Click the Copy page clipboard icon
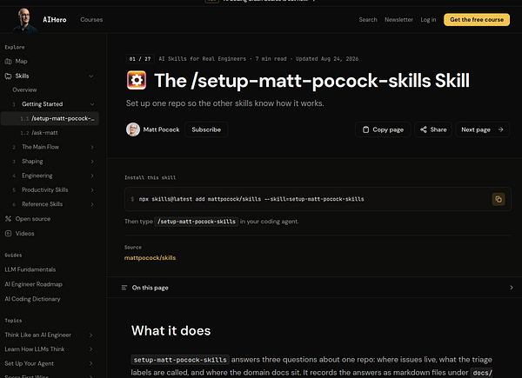 click(x=365, y=129)
